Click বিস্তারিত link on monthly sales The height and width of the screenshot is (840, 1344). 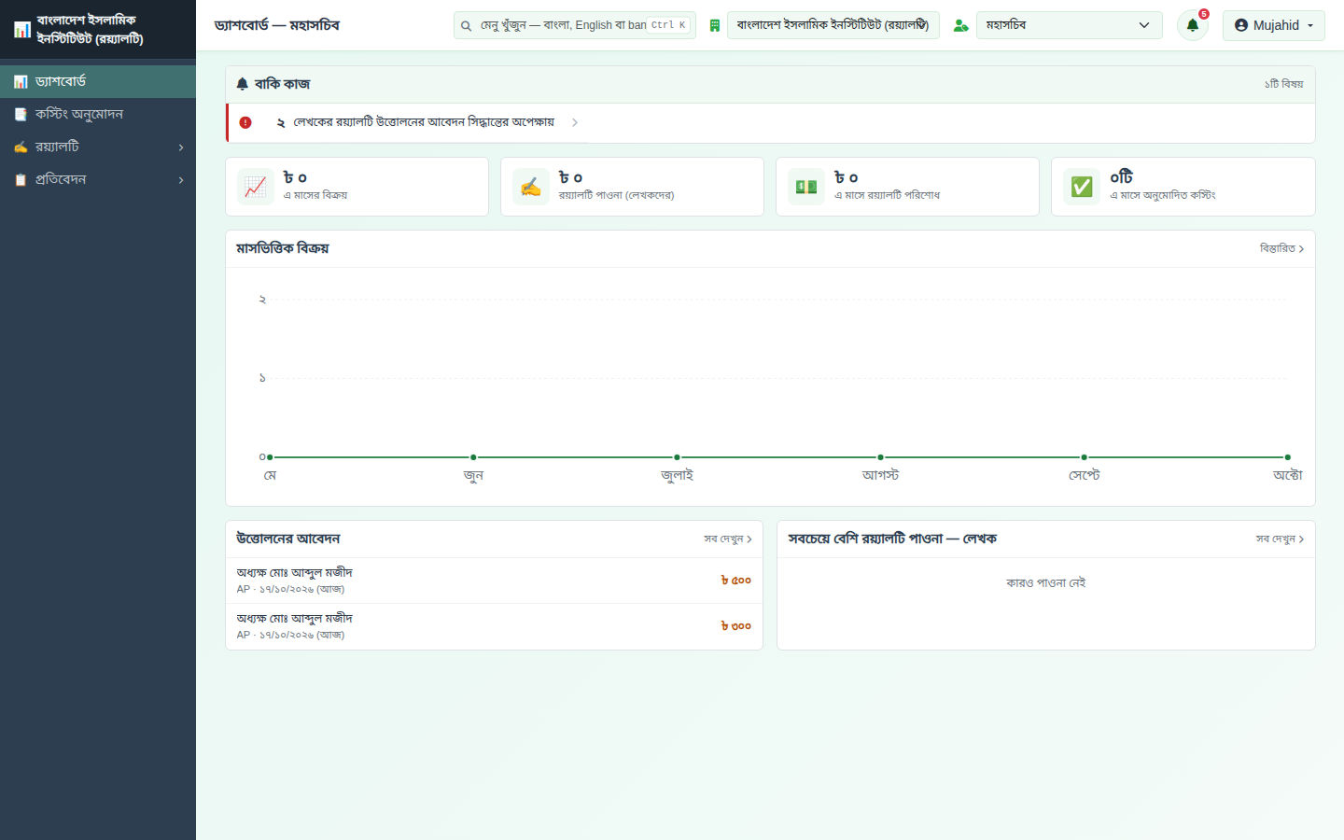coord(1281,248)
